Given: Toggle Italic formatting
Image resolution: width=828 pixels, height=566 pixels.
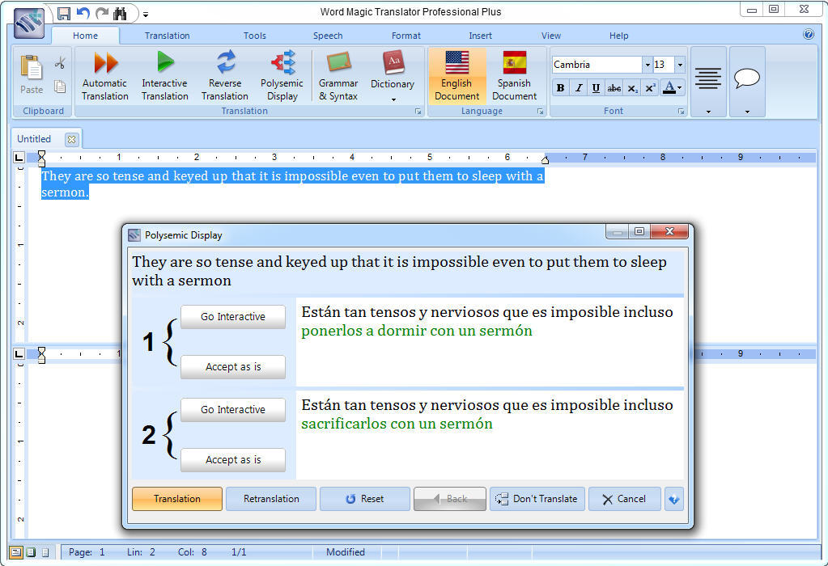Looking at the screenshot, I should (579, 88).
